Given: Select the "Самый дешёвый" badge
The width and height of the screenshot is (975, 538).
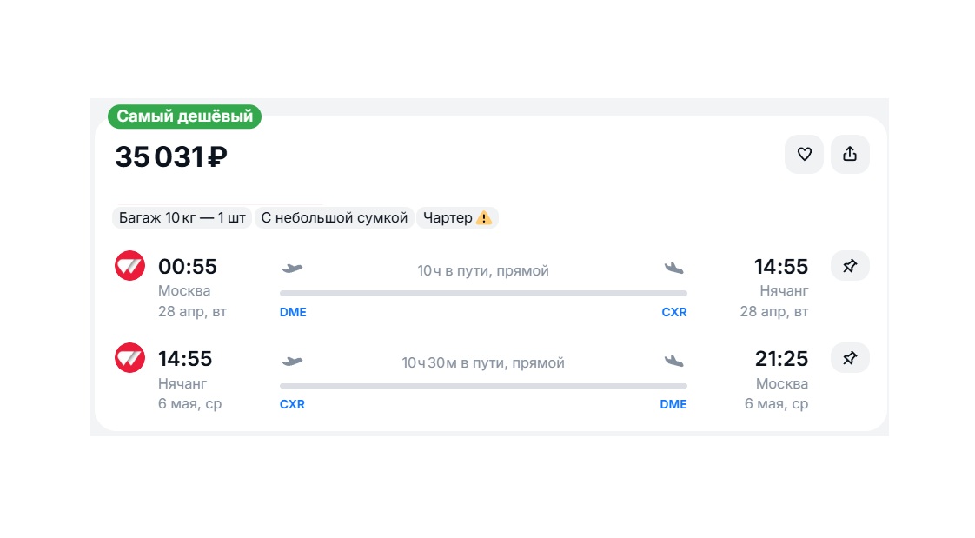Looking at the screenshot, I should (184, 116).
